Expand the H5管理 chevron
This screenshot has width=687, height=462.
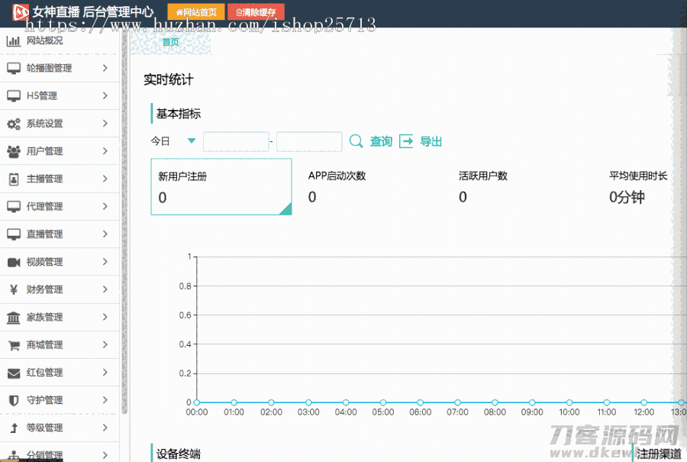click(x=105, y=95)
